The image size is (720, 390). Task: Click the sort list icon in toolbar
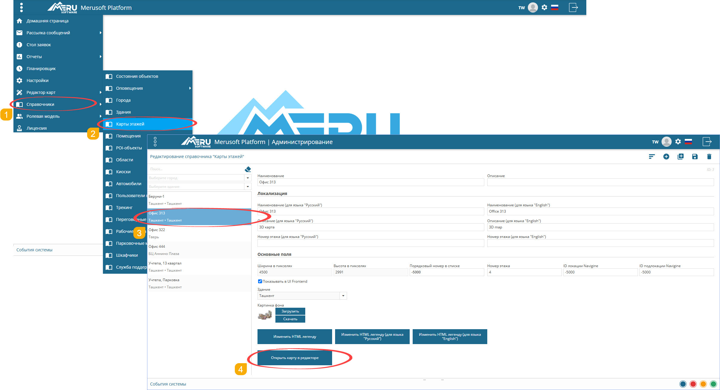(652, 157)
